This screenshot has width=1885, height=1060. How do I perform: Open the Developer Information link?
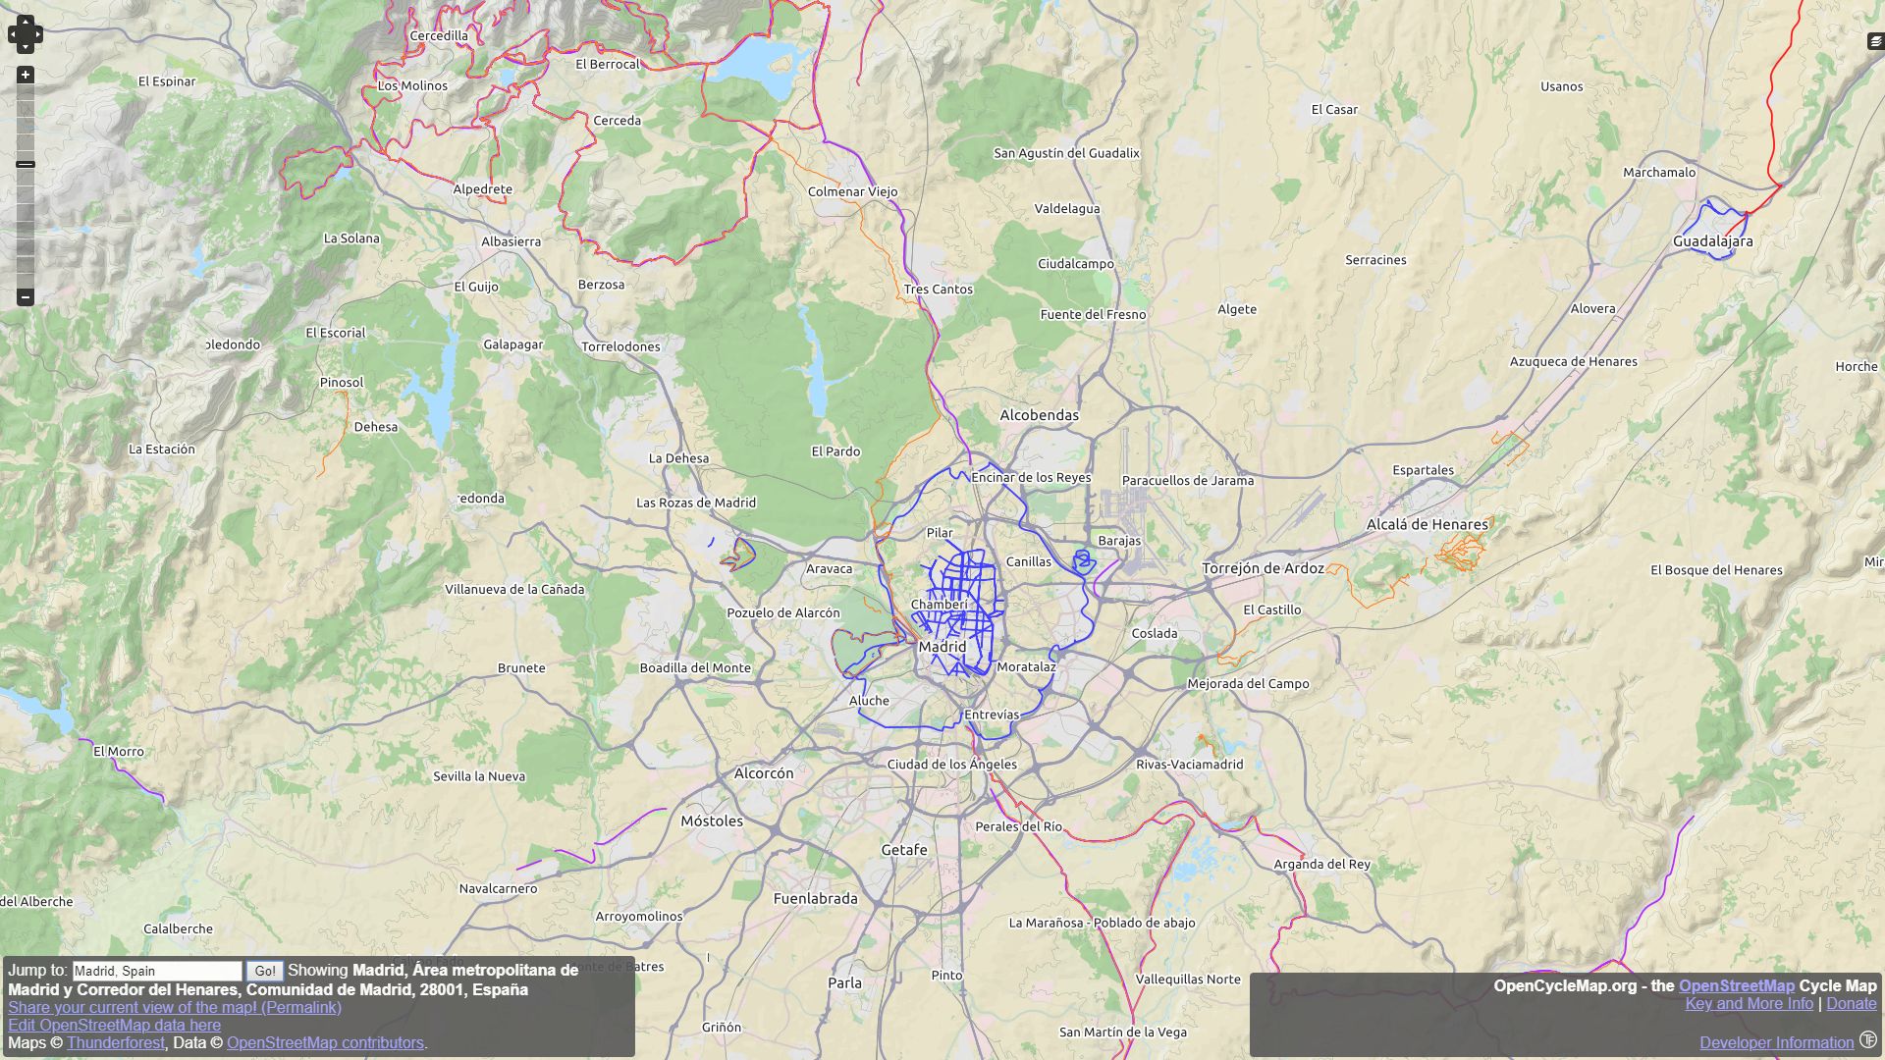[1775, 1042]
